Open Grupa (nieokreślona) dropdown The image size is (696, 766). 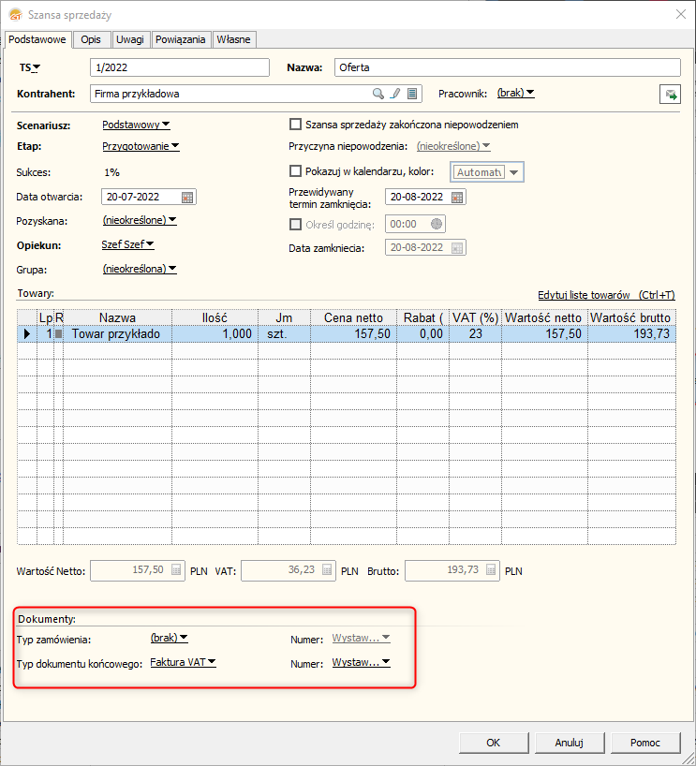[x=140, y=269]
